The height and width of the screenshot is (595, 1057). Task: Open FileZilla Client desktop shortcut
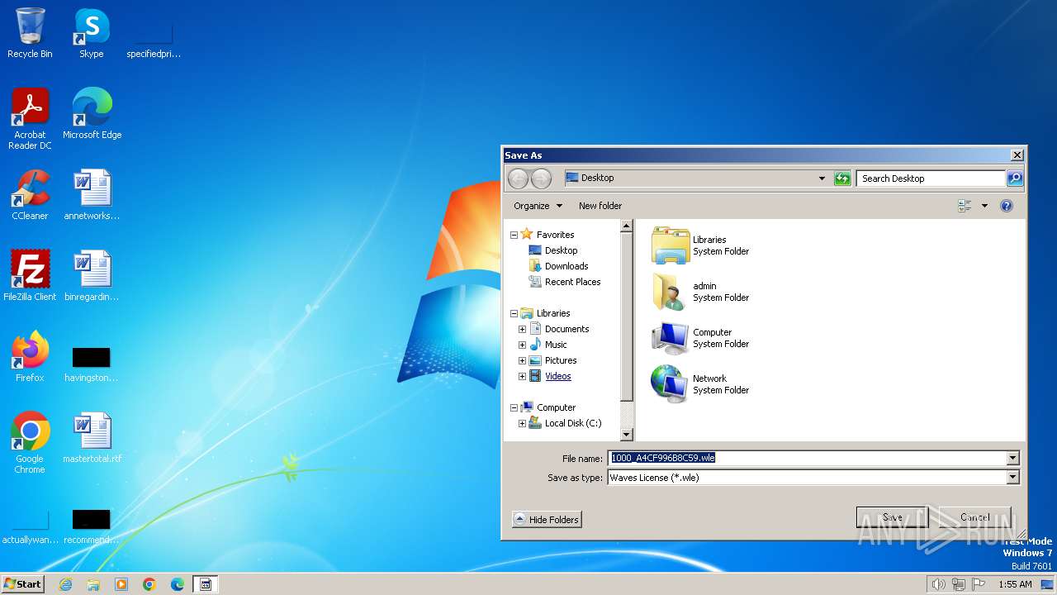30,276
